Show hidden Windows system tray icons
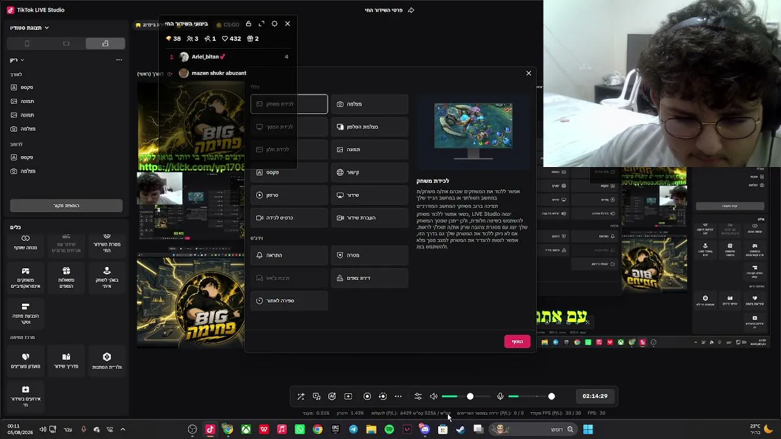The width and height of the screenshot is (781, 439). [x=123, y=429]
